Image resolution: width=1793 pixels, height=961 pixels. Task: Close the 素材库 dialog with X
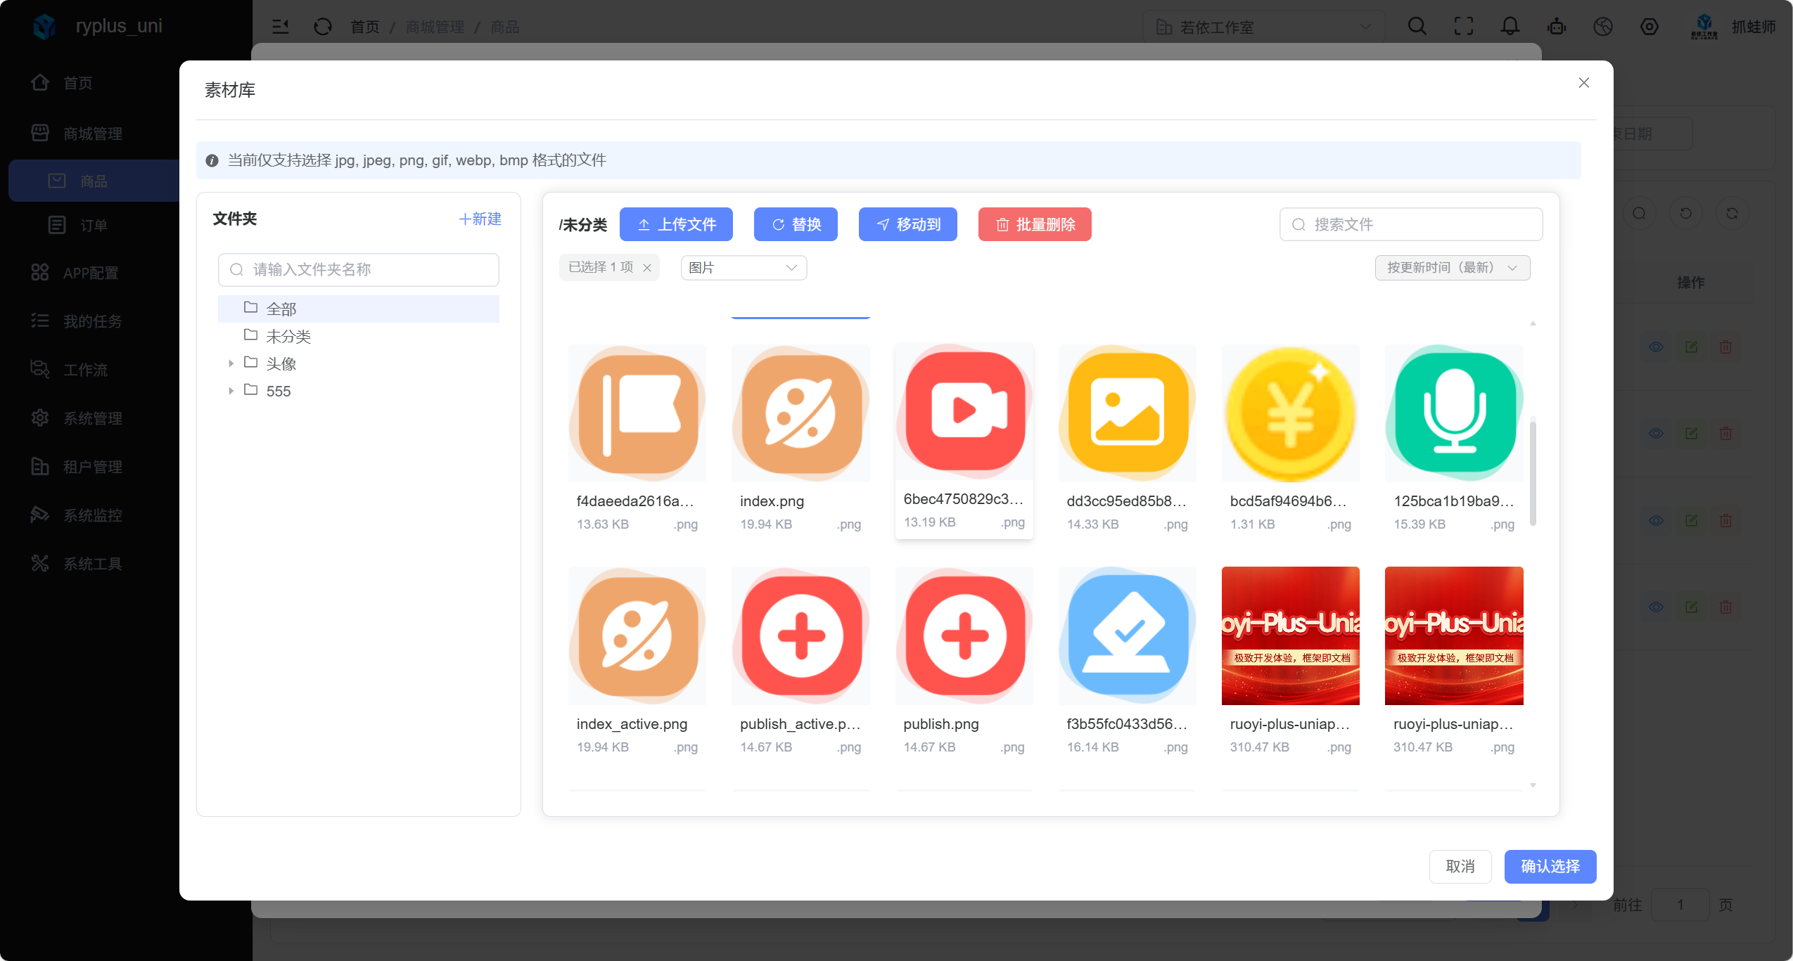tap(1583, 83)
